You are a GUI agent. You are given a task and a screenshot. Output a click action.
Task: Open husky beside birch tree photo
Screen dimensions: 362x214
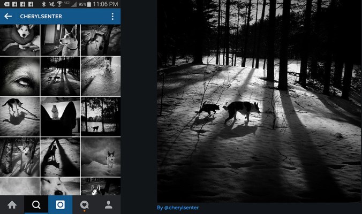[20, 157]
